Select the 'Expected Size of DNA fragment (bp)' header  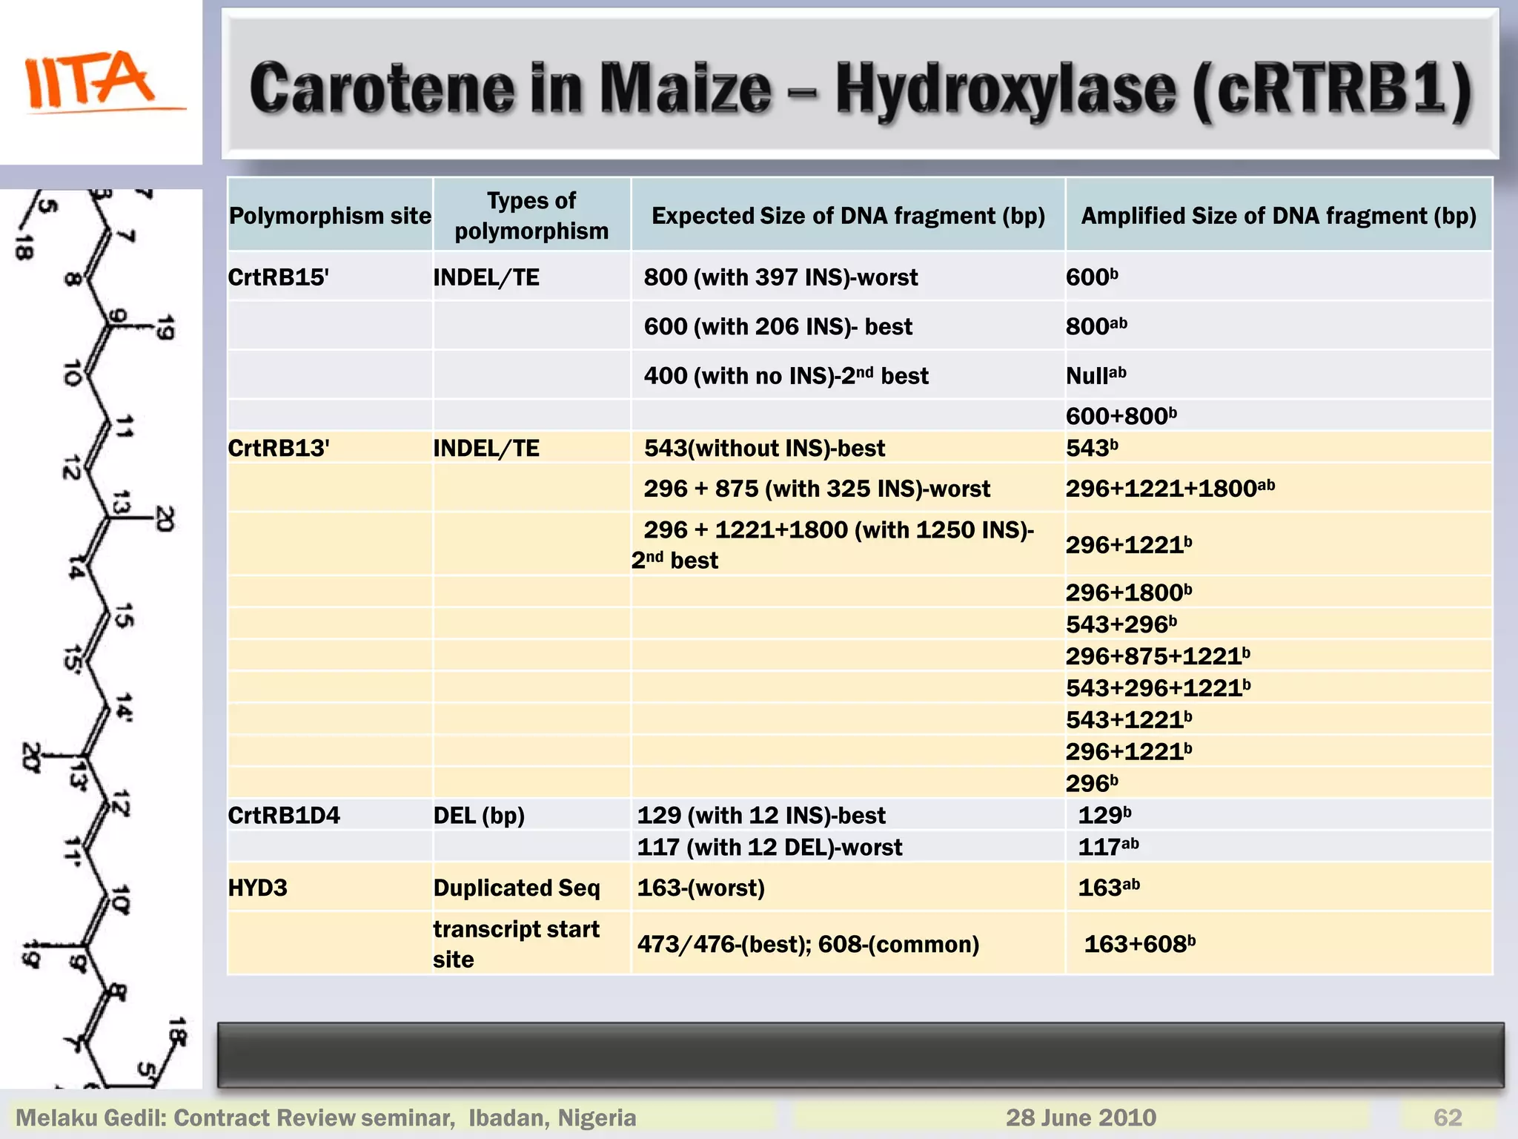point(848,215)
